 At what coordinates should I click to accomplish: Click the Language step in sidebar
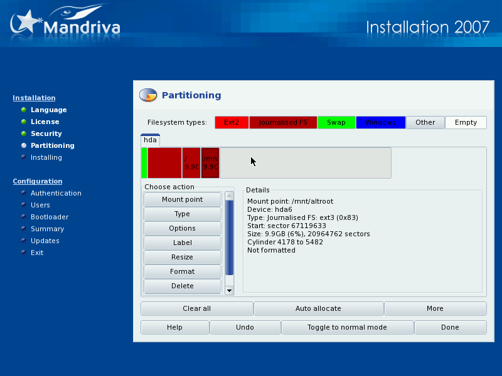(x=49, y=110)
